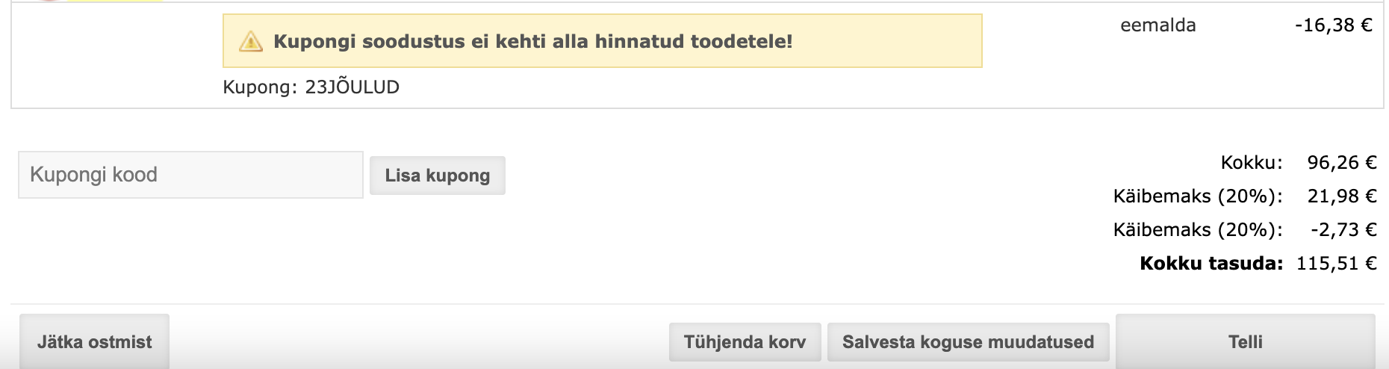The height and width of the screenshot is (369, 1389).
Task: Click the 'Kupong:' label
Action: tap(260, 87)
